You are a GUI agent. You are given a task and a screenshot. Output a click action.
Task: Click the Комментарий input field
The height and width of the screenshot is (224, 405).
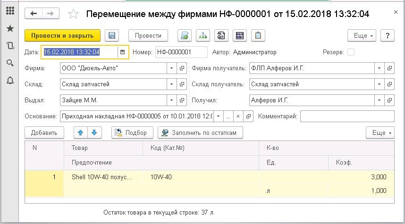(347, 116)
